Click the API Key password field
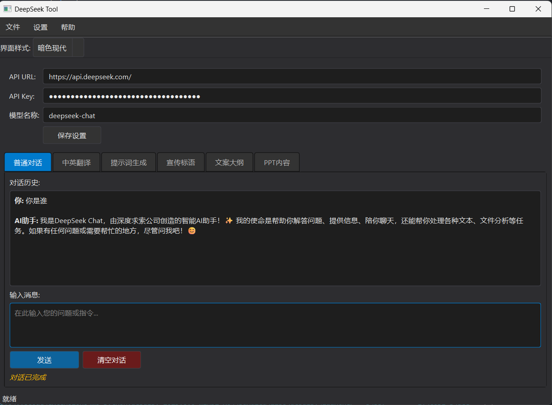Screen dimensions: 552x405 (292, 96)
